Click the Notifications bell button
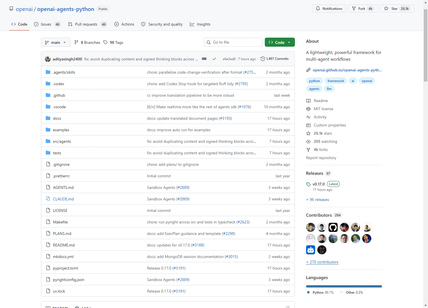The width and height of the screenshot is (428, 308). [329, 8]
